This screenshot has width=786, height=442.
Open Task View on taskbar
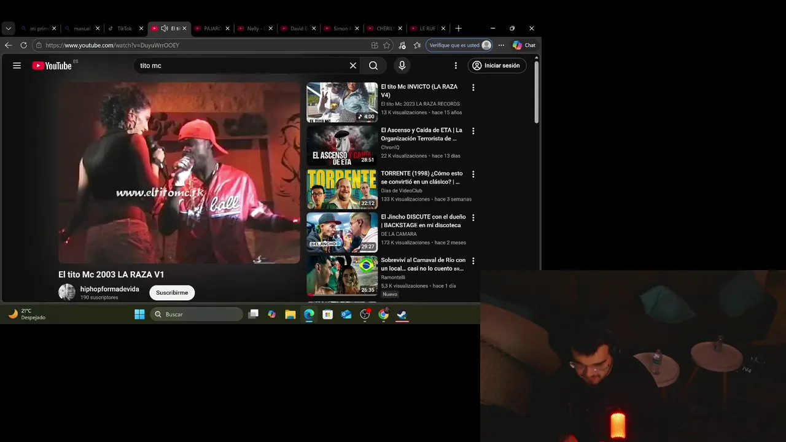(x=253, y=314)
